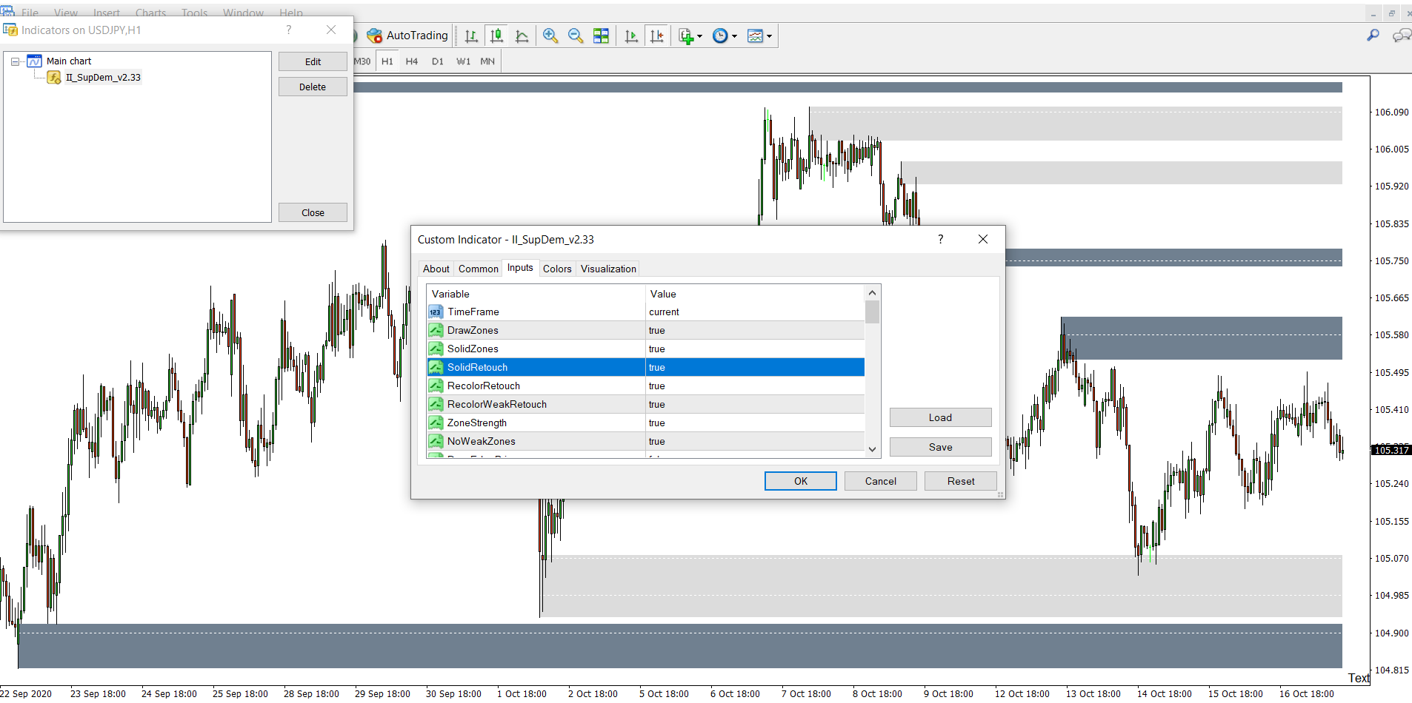The height and width of the screenshot is (703, 1412).
Task: Select the H1 timeframe
Action: [387, 61]
